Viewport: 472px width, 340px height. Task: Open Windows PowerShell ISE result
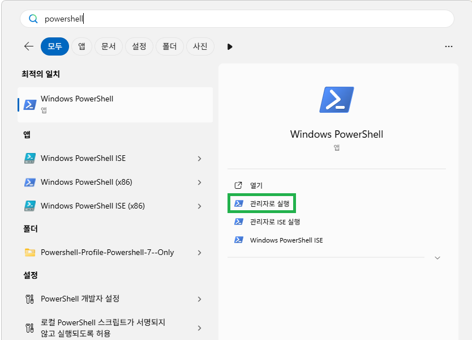(83, 158)
